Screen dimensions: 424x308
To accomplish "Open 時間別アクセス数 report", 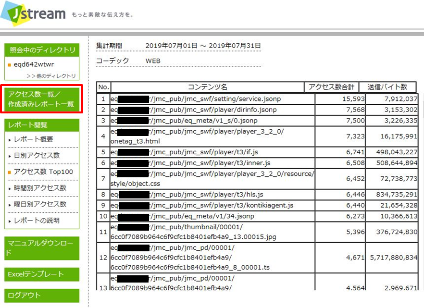I will [40, 188].
